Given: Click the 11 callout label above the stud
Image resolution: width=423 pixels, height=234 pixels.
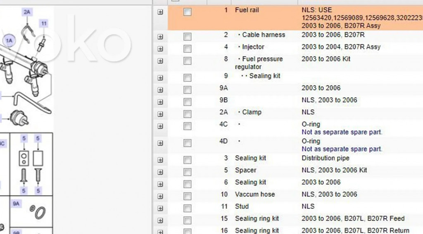Looking at the screenshot, I should pyautogui.click(x=44, y=23).
